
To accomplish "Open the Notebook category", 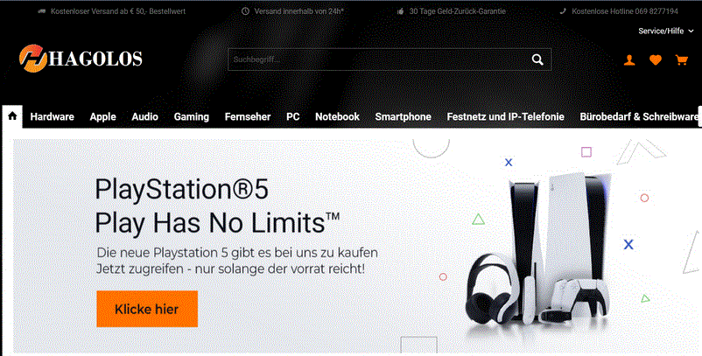I will click(x=337, y=116).
